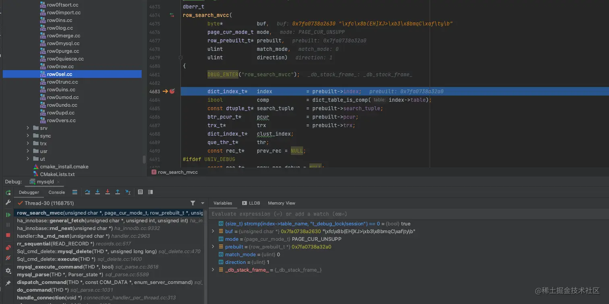This screenshot has width=609, height=304.
Task: Open debugger settings wrench icon
Action: [8, 203]
